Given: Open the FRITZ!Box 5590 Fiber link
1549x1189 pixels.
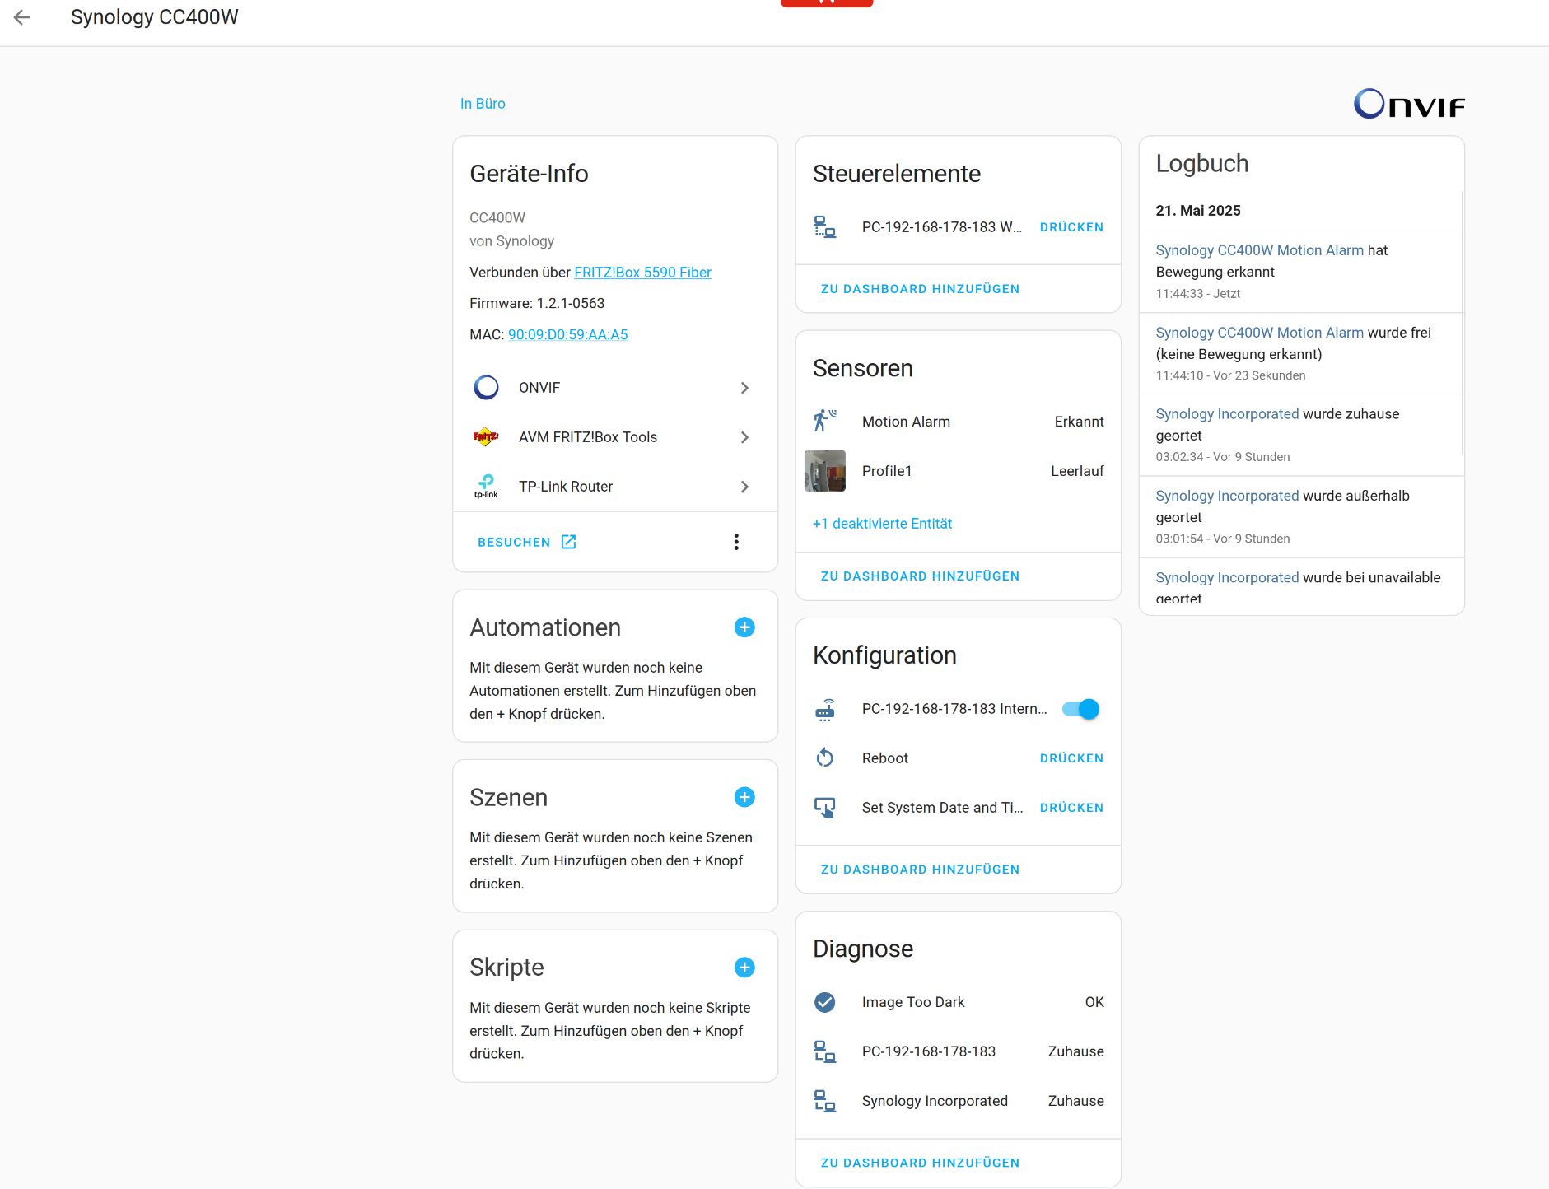Looking at the screenshot, I should [x=642, y=273].
